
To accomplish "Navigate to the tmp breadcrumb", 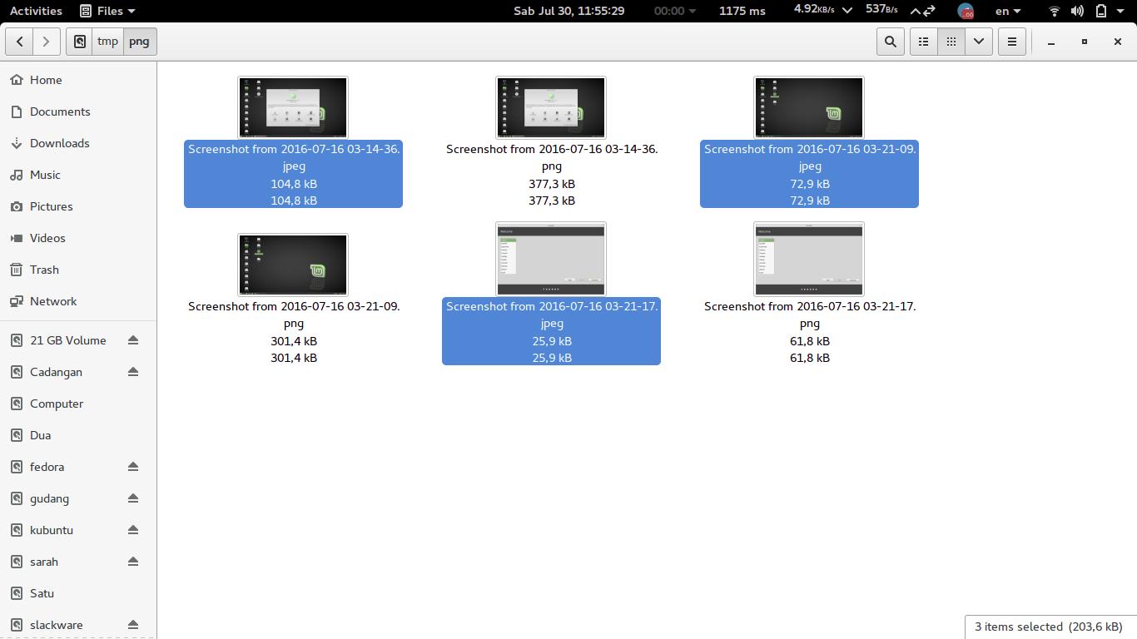I will (107, 41).
